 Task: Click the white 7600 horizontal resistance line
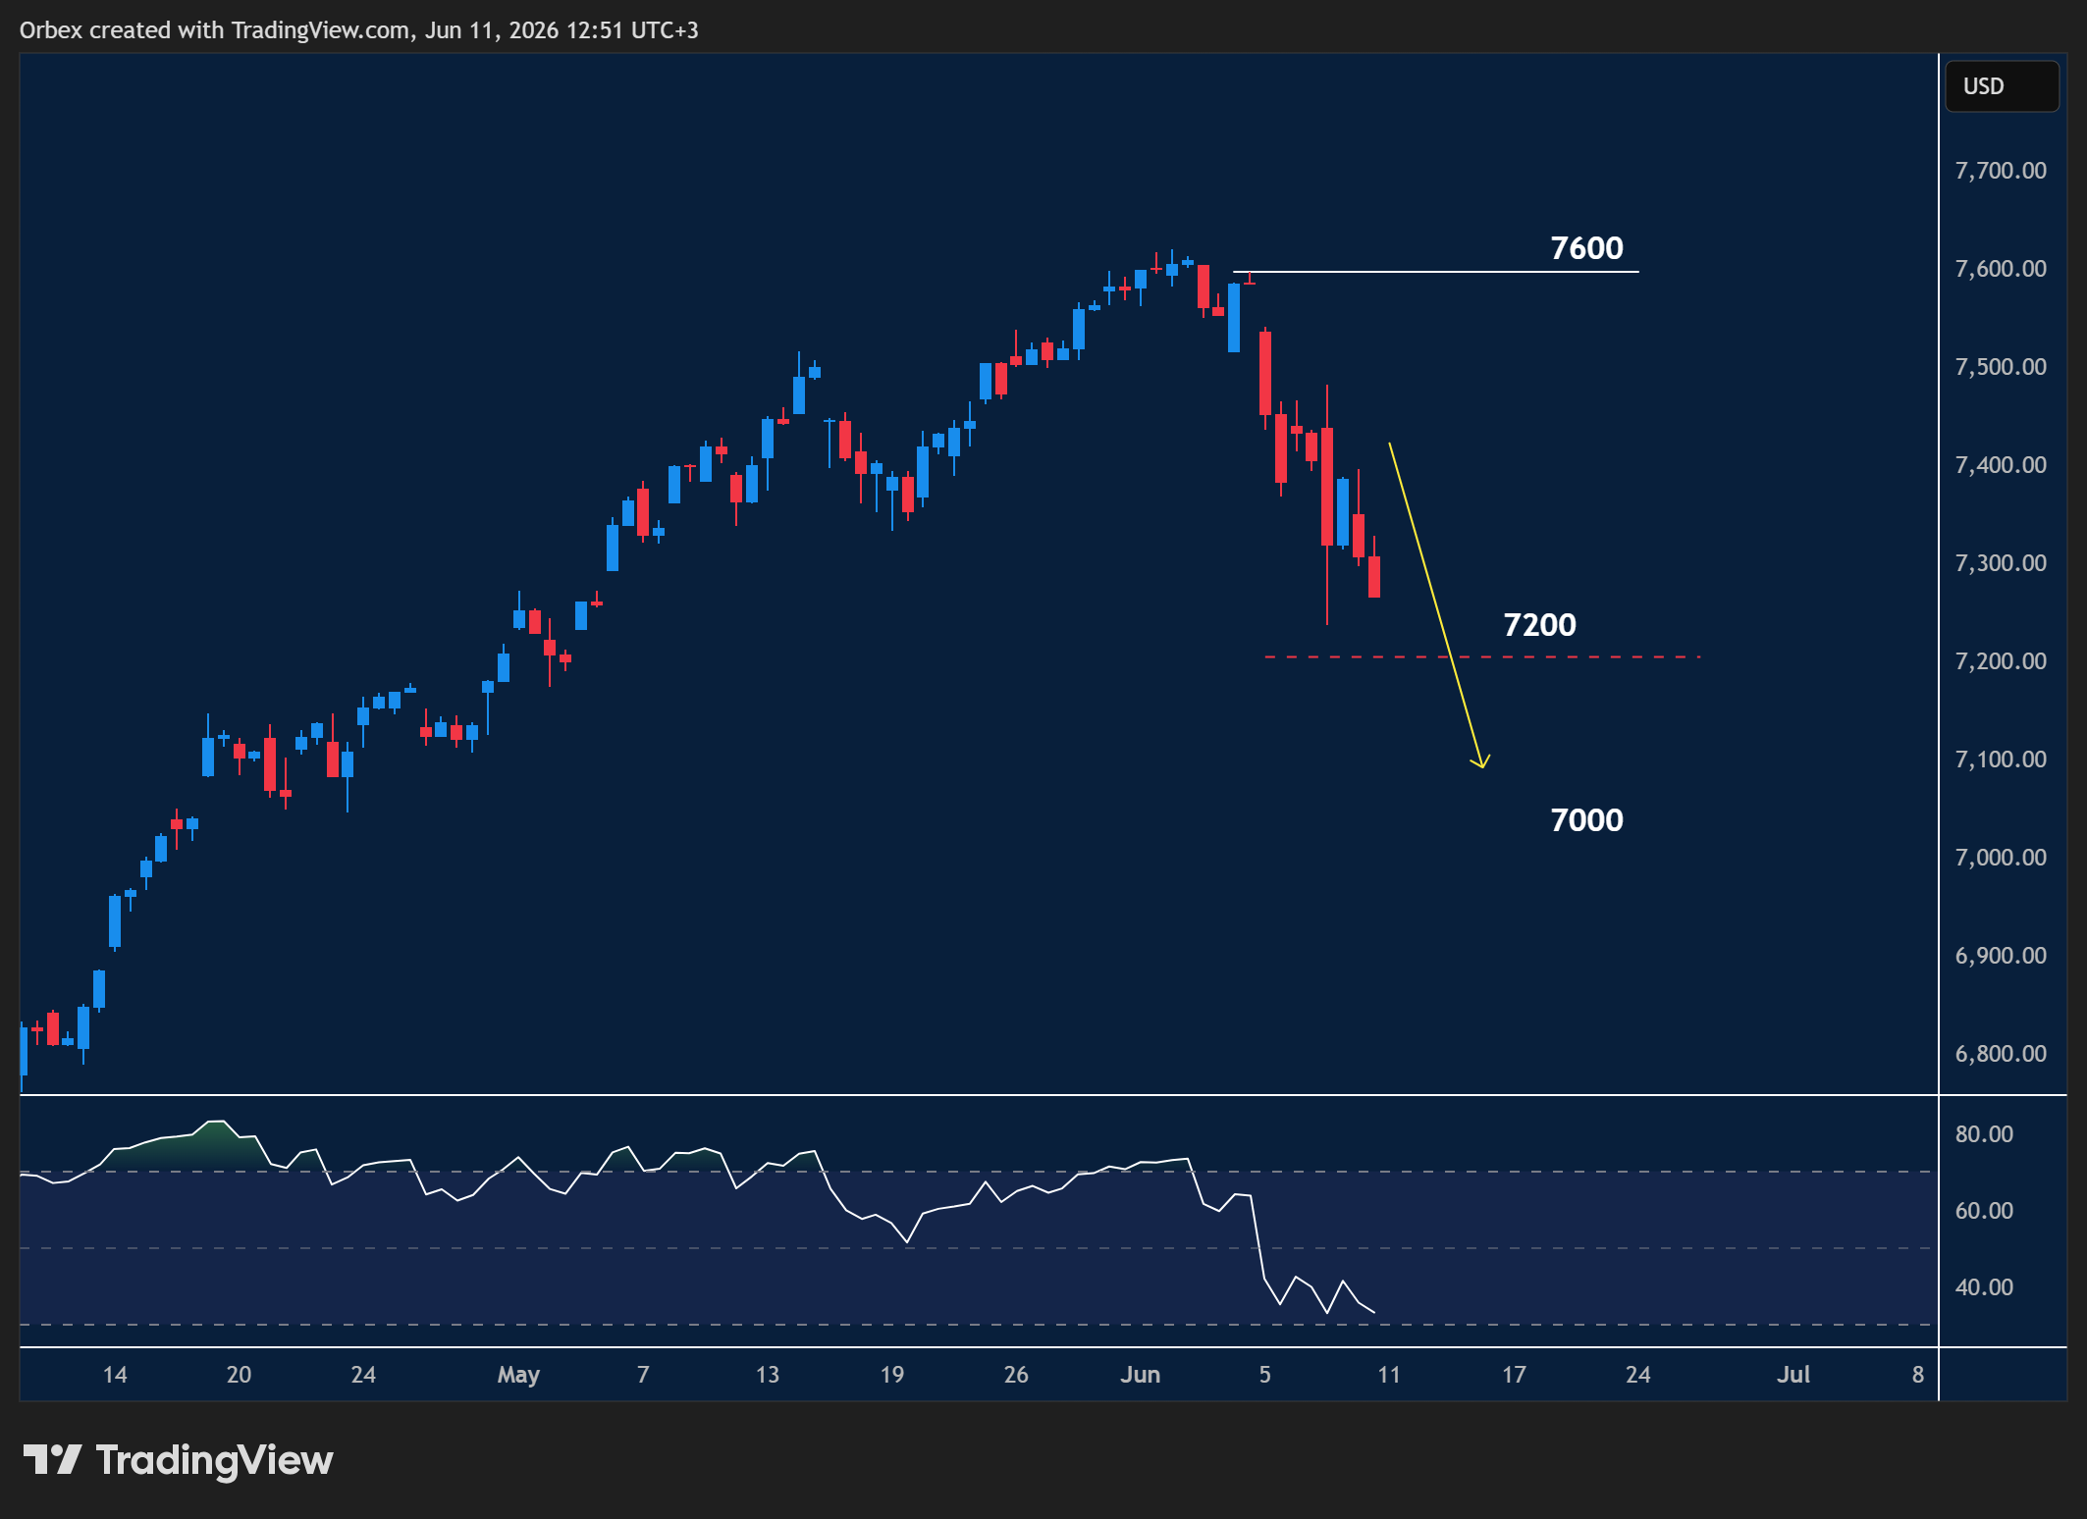[x=1435, y=271]
